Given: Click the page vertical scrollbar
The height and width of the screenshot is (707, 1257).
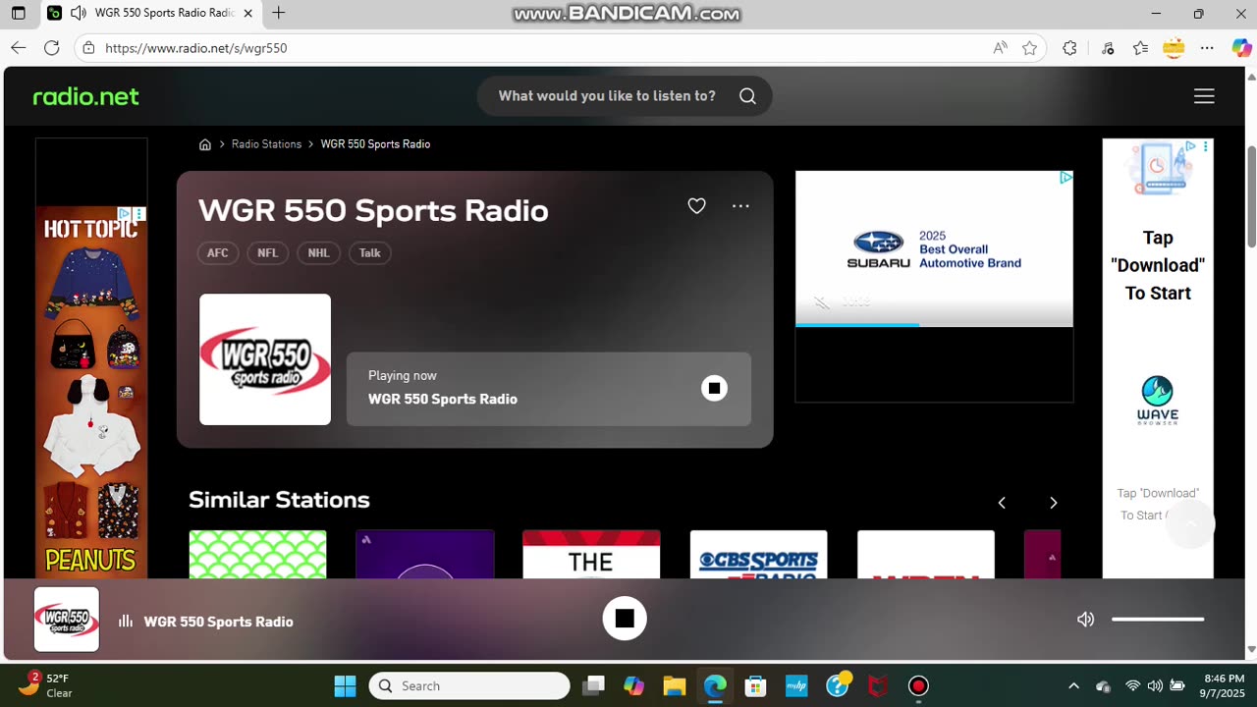Looking at the screenshot, I should tap(1250, 196).
